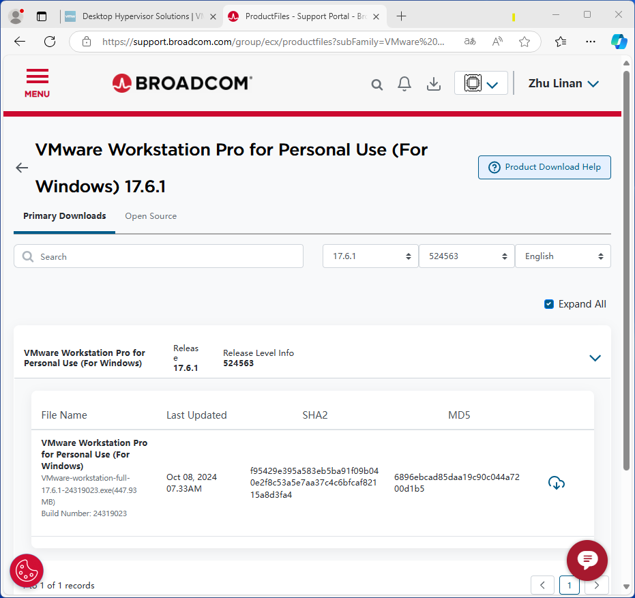
Task: Click the MD5 column header
Action: click(x=459, y=415)
